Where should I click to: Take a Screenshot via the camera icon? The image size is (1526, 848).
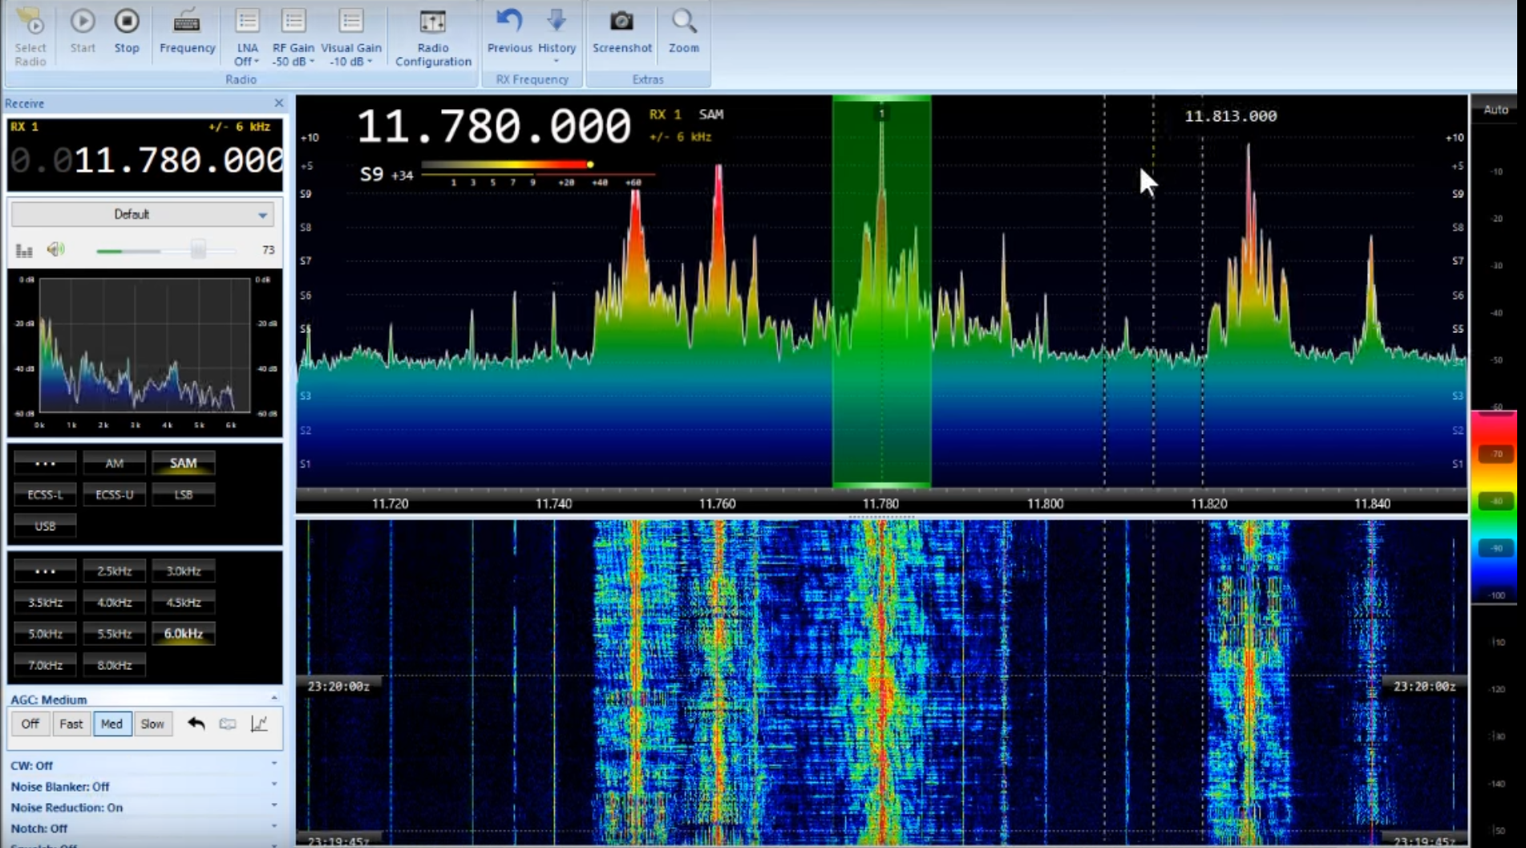point(621,31)
